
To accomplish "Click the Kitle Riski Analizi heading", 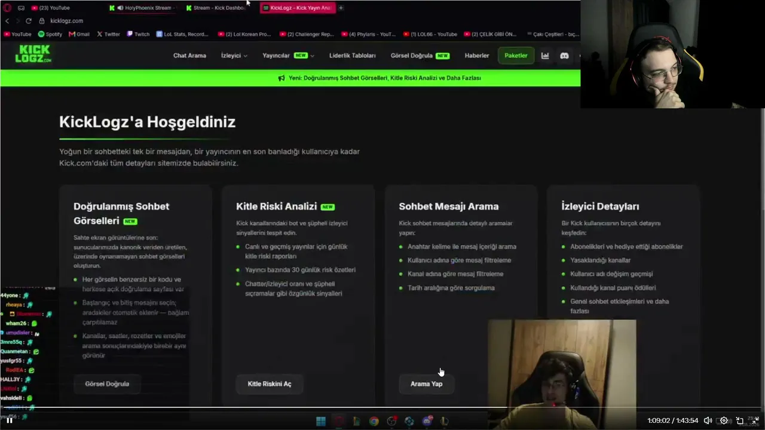I will (277, 207).
